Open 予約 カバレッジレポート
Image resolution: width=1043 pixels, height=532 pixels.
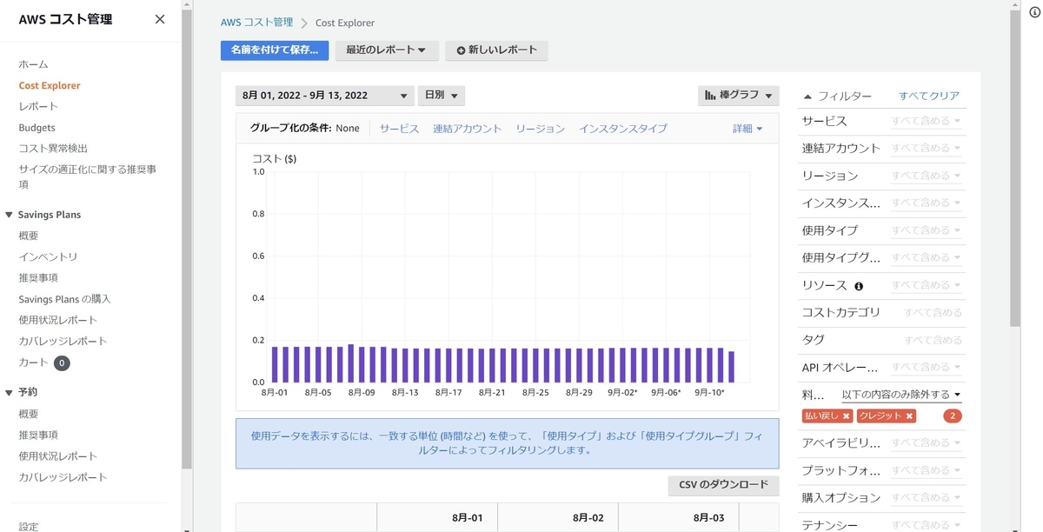tap(63, 477)
